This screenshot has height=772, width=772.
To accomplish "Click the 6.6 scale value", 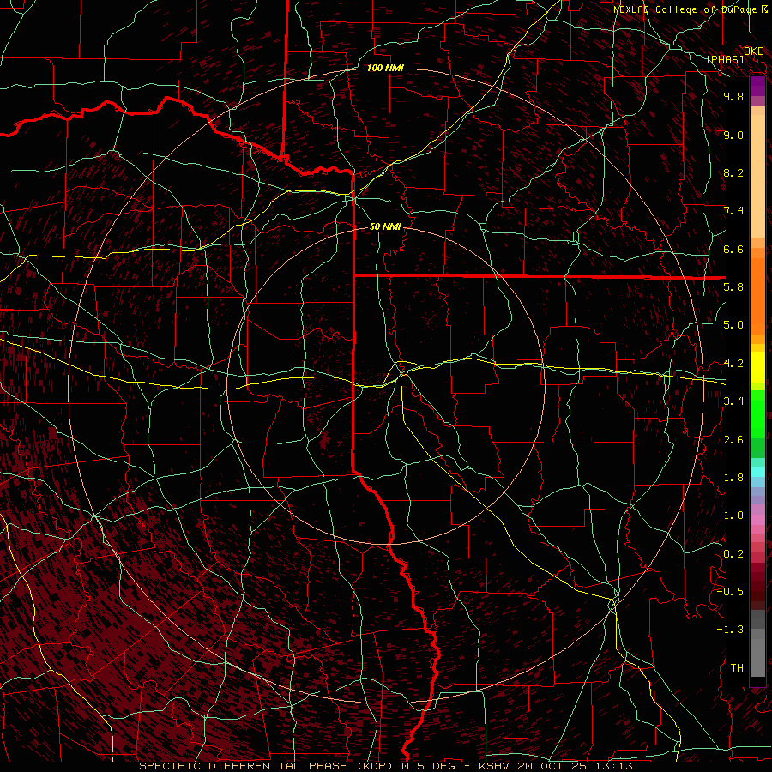I will 733,249.
